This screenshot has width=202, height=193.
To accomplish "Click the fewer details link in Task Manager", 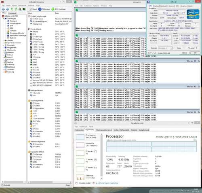I will [84, 183].
